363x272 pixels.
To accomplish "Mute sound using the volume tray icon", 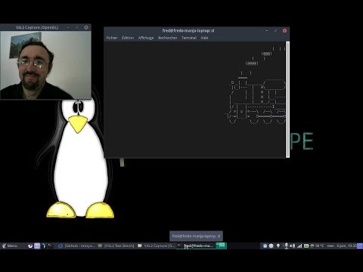I will tap(293, 246).
